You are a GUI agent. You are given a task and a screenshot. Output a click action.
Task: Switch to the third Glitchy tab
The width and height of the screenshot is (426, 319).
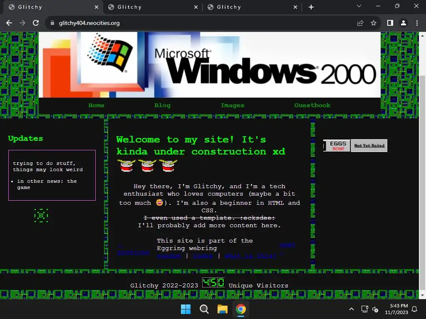[x=252, y=7]
